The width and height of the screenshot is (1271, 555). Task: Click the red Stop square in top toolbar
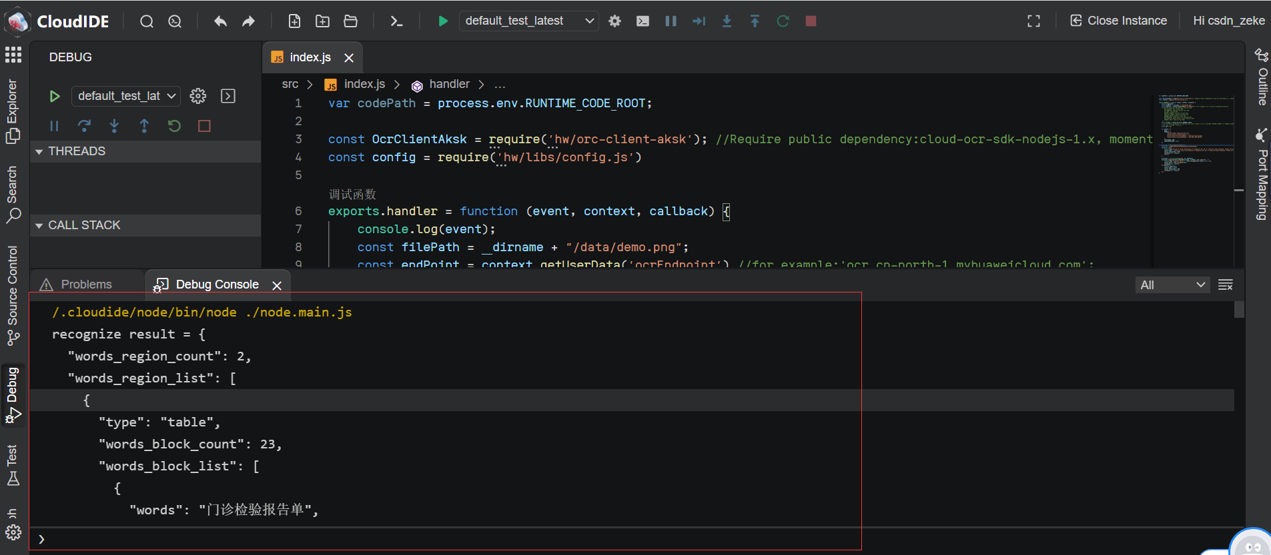tap(811, 21)
